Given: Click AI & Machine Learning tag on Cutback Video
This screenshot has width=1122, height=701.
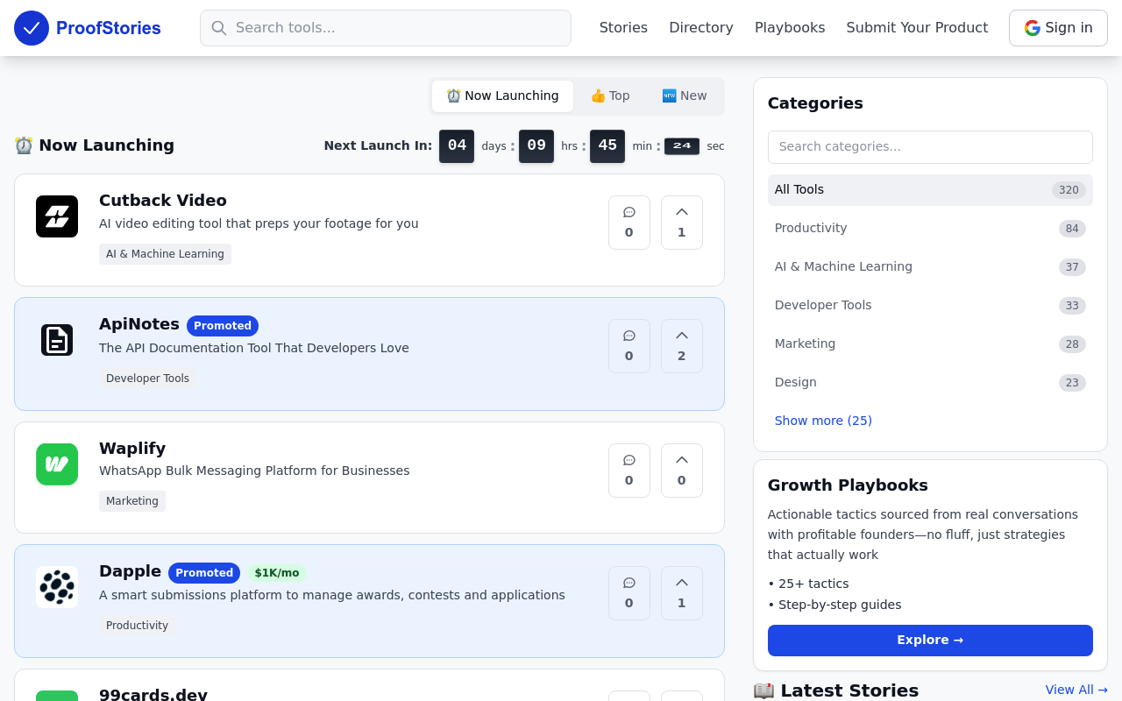Looking at the screenshot, I should (x=165, y=254).
